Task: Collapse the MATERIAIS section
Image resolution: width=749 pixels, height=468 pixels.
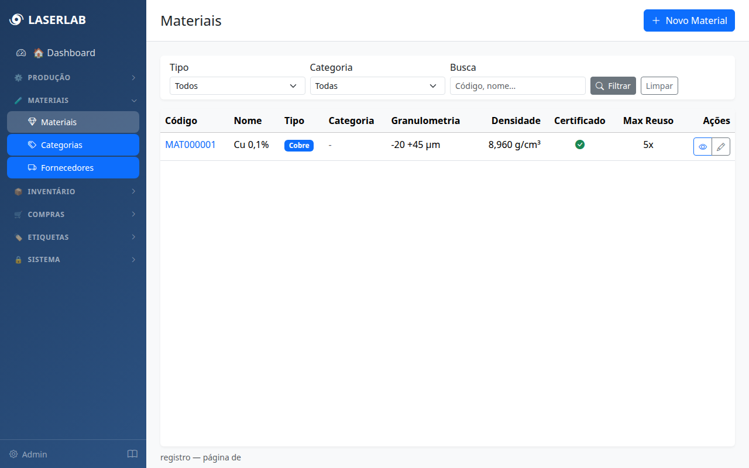Action: pyautogui.click(x=133, y=100)
